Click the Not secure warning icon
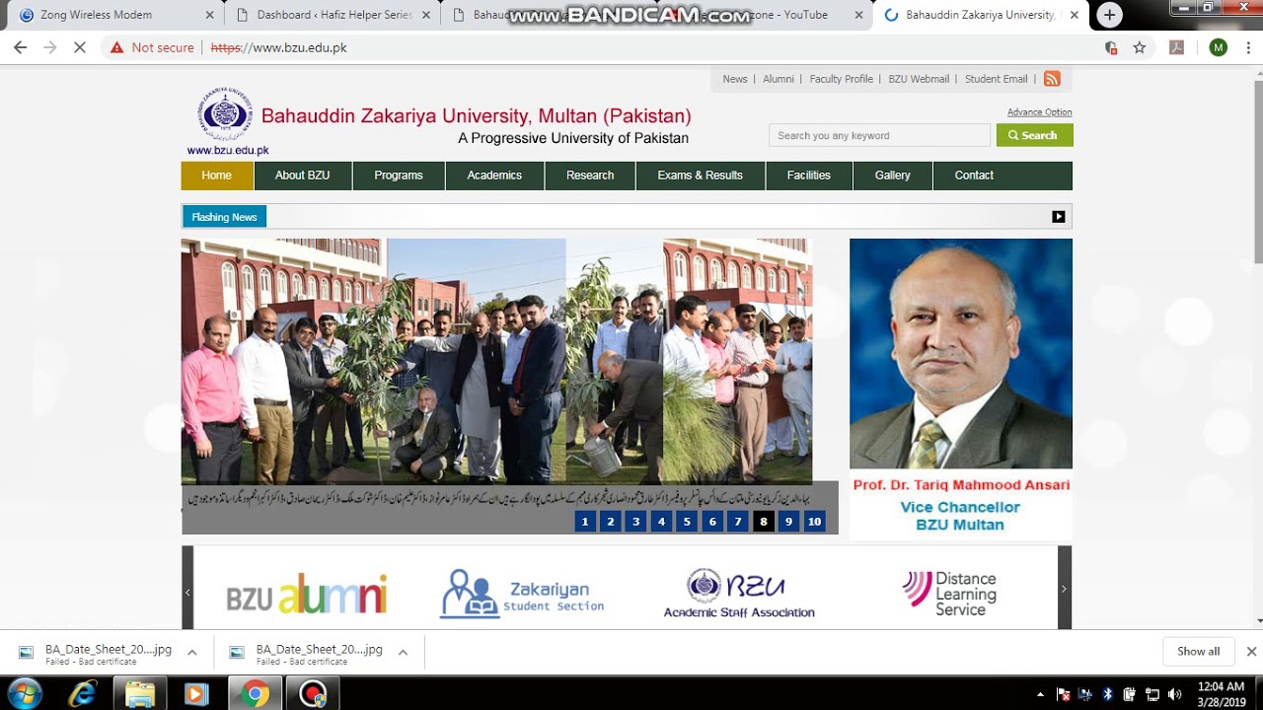Image resolution: width=1263 pixels, height=710 pixels. click(x=116, y=47)
